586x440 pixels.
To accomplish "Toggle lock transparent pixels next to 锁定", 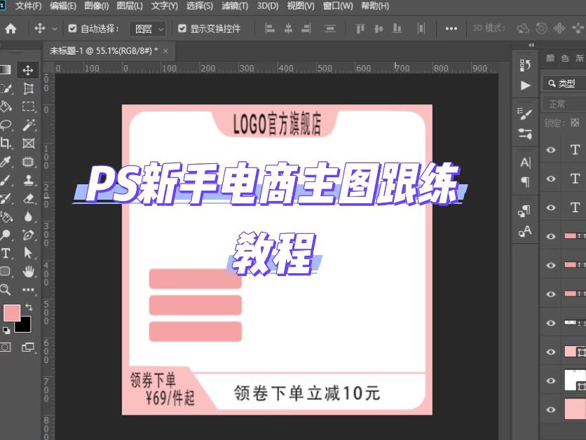I will click(x=575, y=123).
